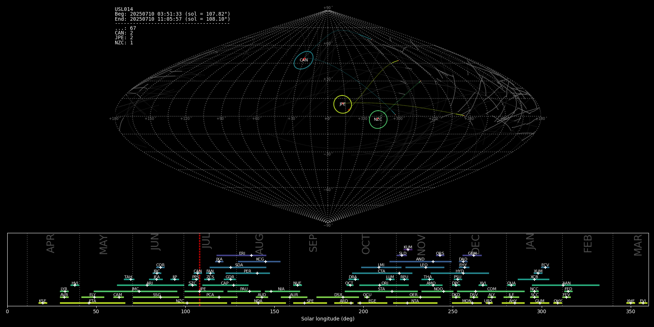Click the CAP shower label

(225, 283)
